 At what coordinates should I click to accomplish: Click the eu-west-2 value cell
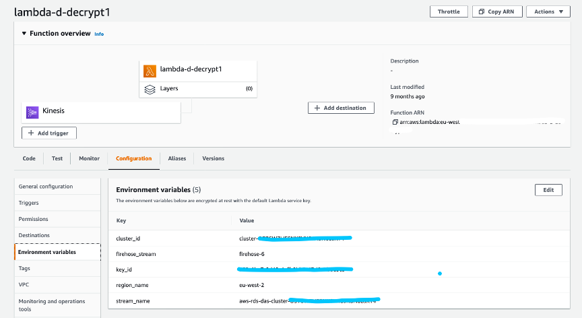tap(252, 286)
